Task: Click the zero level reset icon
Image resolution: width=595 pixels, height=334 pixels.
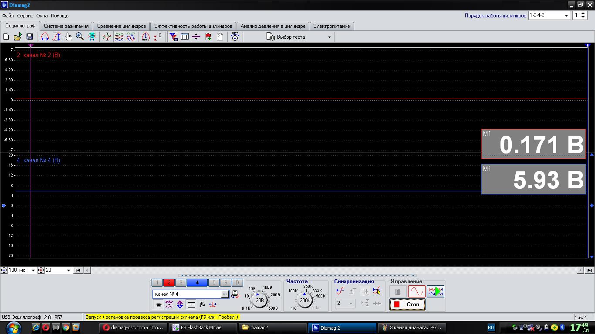Action: click(x=158, y=37)
